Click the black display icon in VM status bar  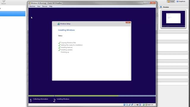click(x=137, y=105)
